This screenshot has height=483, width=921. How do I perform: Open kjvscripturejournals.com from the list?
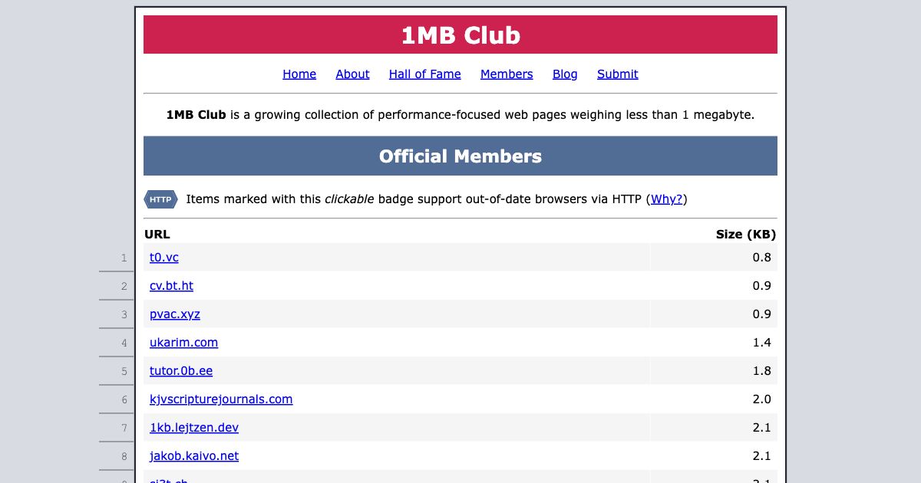point(221,399)
